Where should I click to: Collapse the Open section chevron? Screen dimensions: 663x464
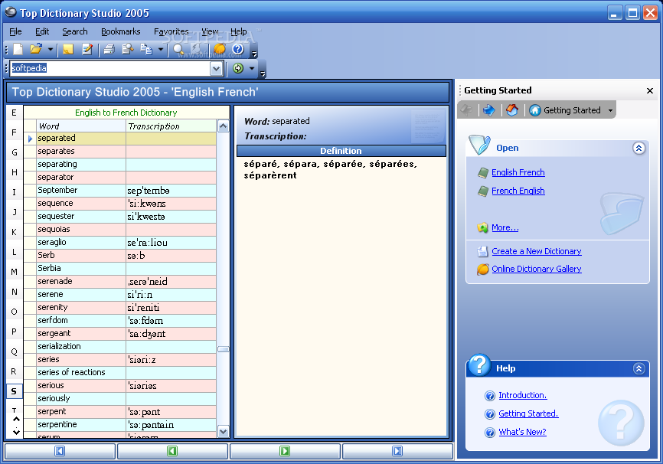(639, 148)
